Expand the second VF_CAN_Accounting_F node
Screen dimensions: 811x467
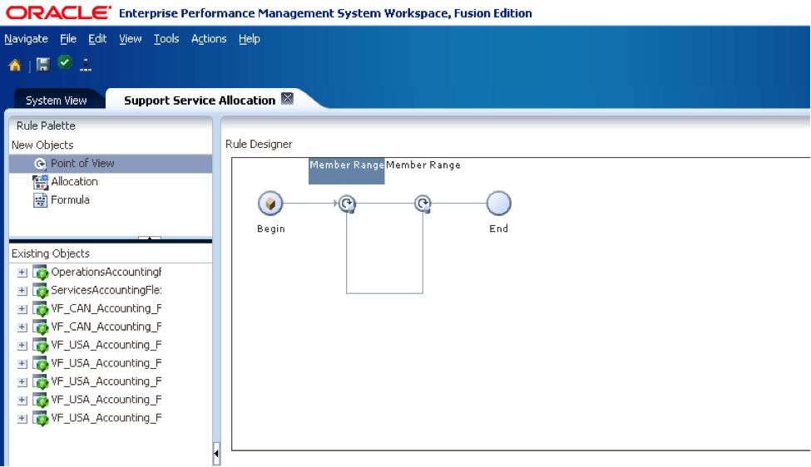(x=22, y=327)
